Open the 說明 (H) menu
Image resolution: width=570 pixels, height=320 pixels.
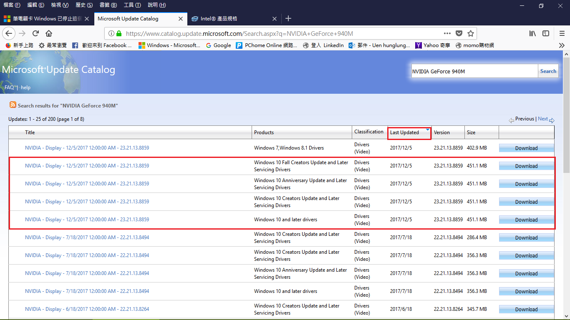coord(156,5)
